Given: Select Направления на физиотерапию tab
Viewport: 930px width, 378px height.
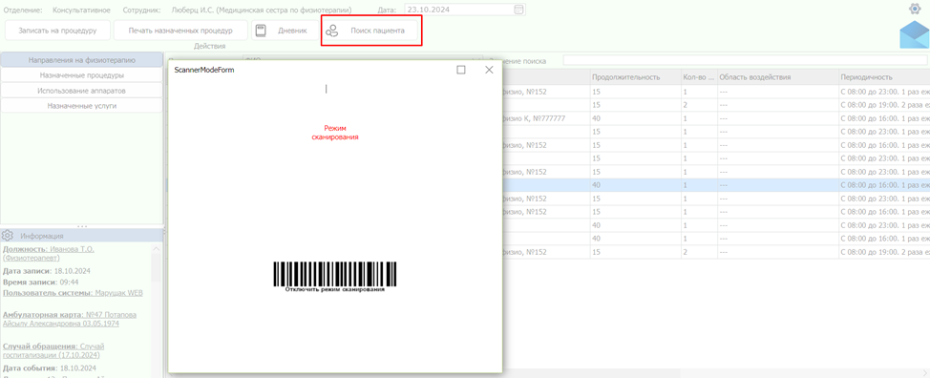Looking at the screenshot, I should [82, 60].
